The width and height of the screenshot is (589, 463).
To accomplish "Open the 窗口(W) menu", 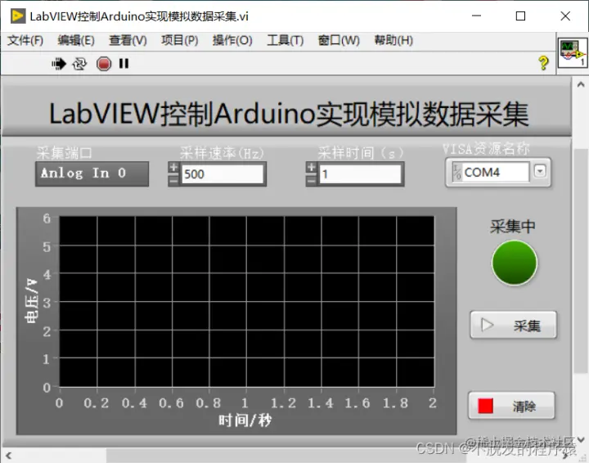I will click(x=339, y=40).
